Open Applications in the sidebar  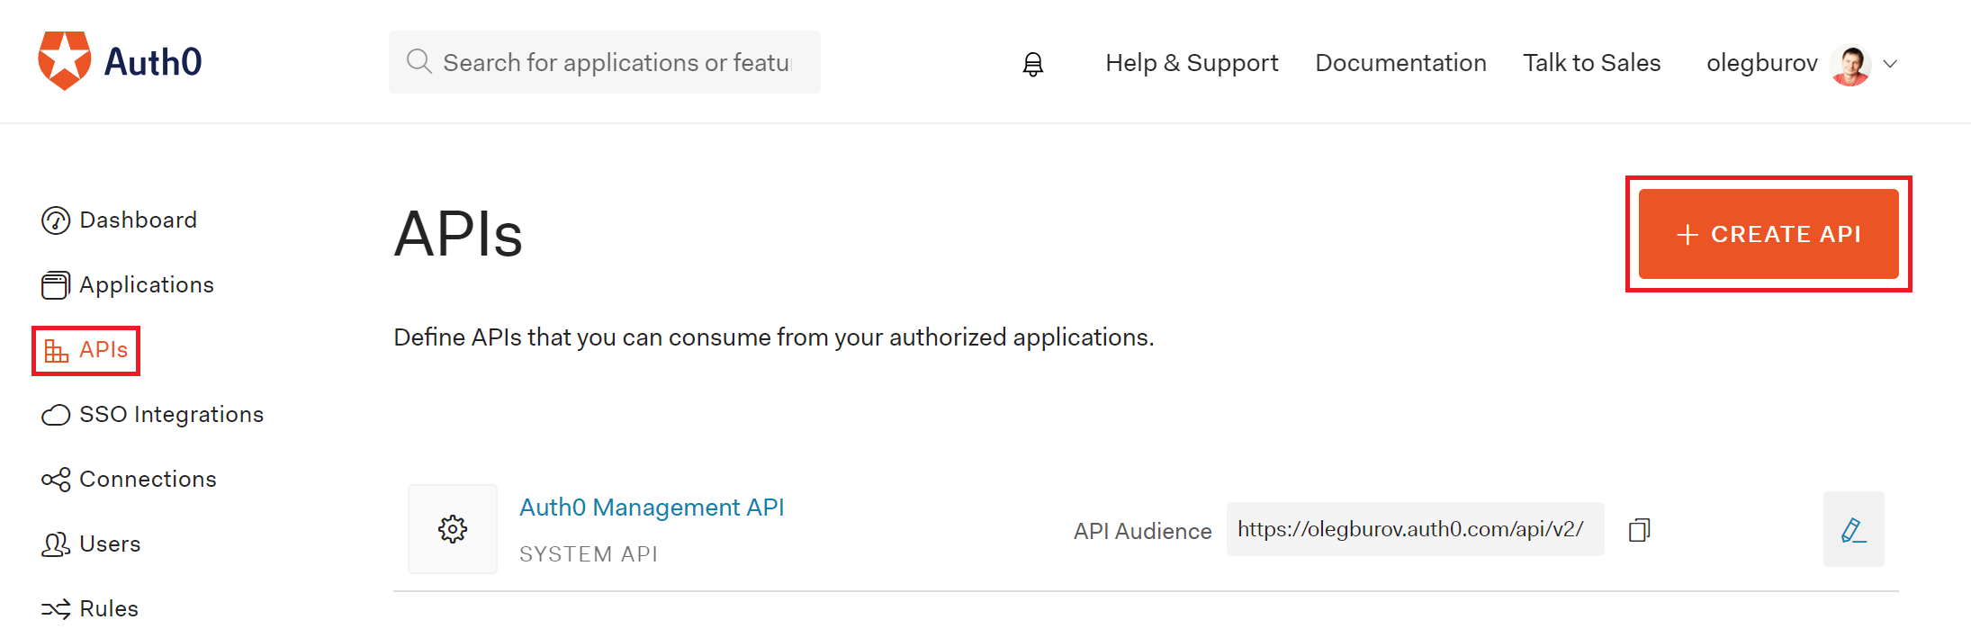(146, 285)
